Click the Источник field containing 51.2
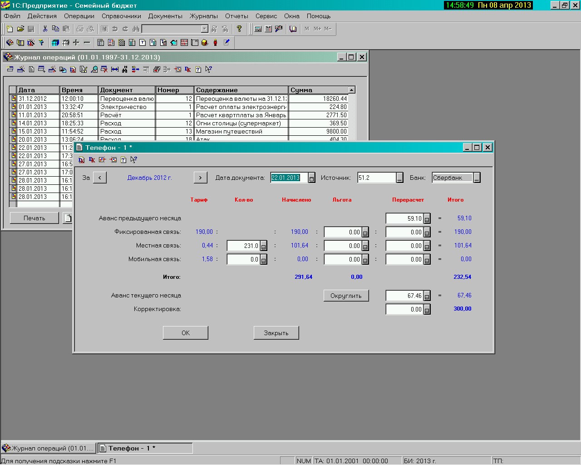 pos(377,178)
